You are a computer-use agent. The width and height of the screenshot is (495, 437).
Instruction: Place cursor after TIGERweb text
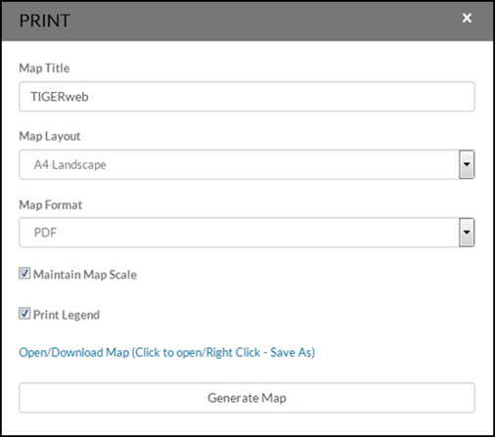[x=89, y=97]
